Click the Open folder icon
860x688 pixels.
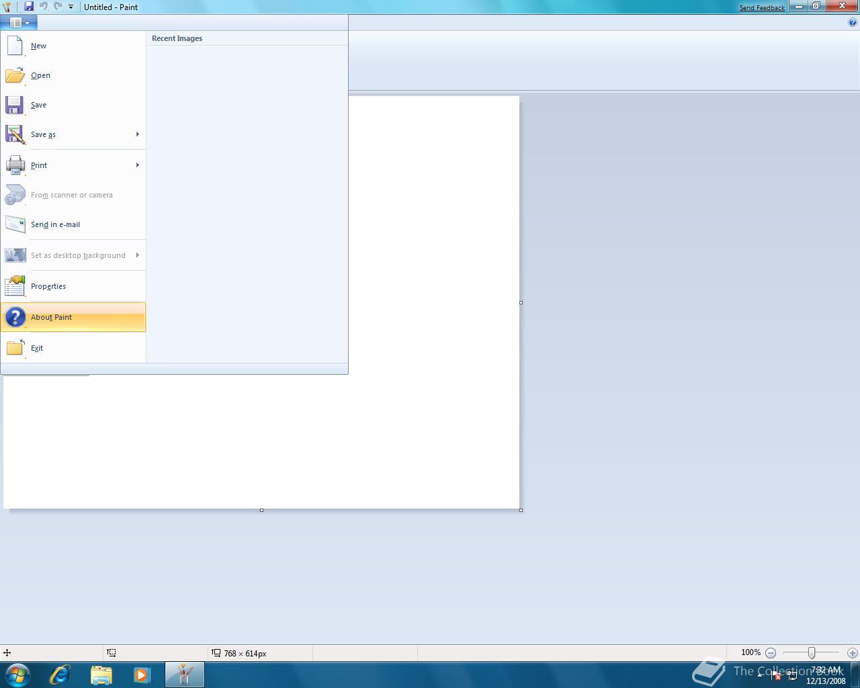pyautogui.click(x=15, y=75)
